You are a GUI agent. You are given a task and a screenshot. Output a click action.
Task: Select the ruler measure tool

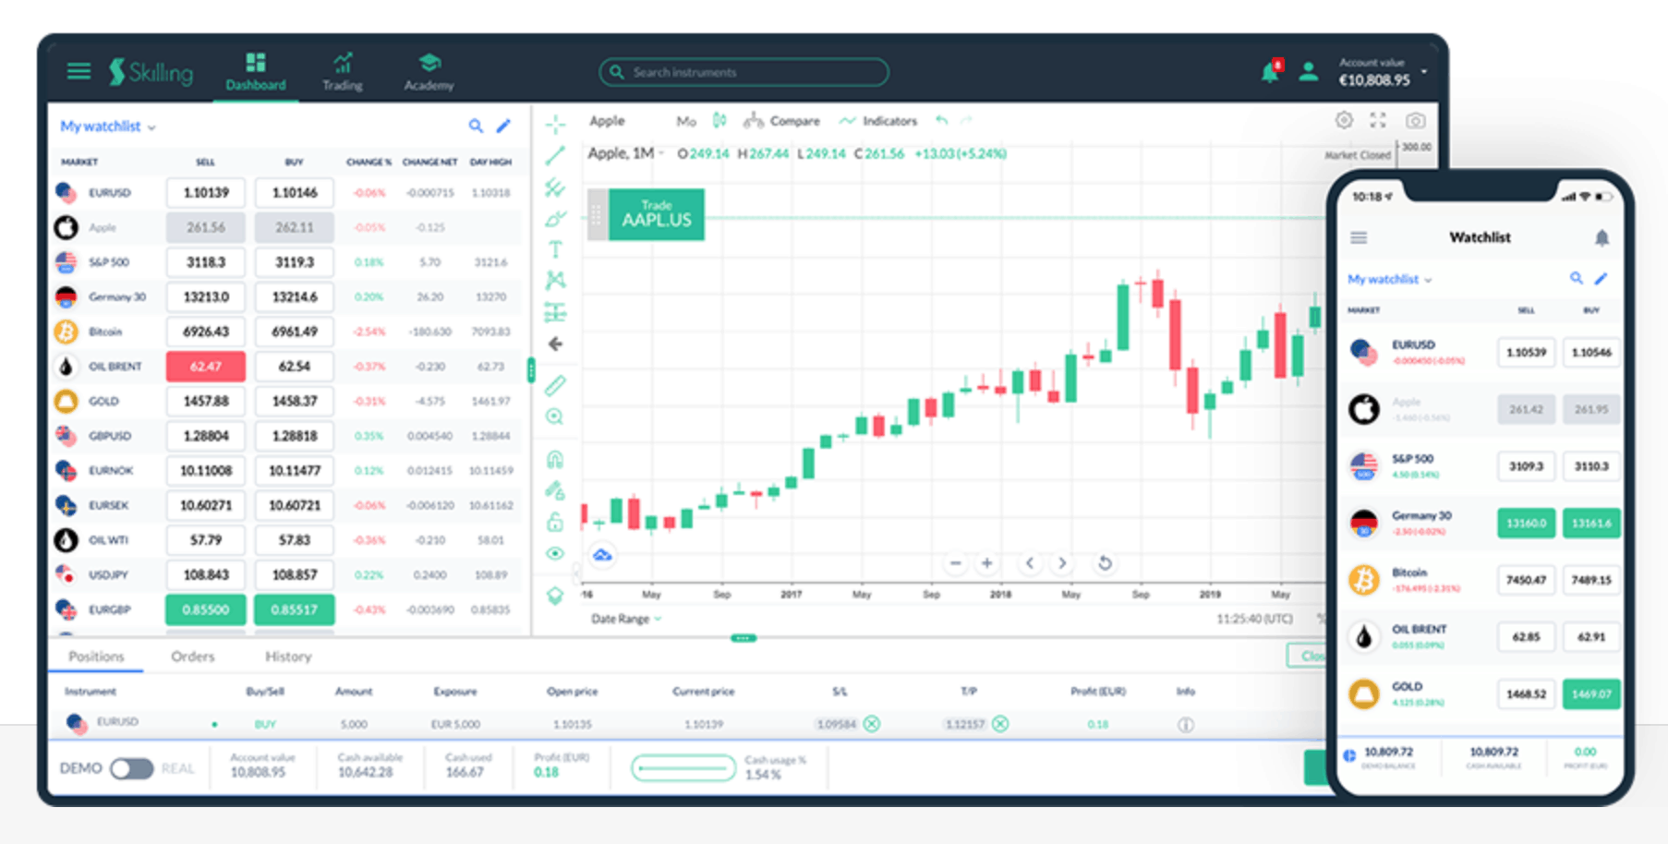click(555, 385)
